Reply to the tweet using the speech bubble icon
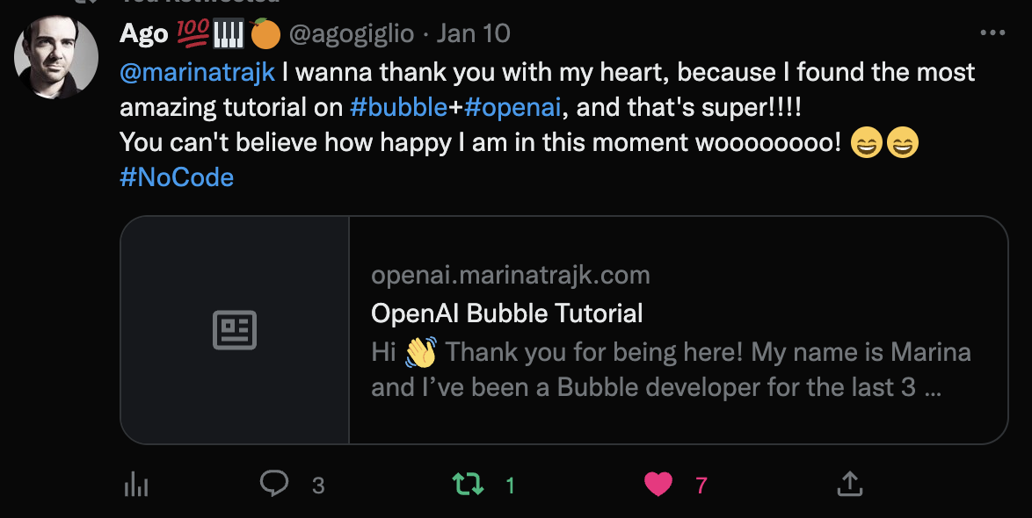 point(275,484)
